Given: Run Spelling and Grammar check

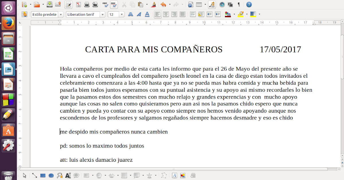Looking at the screenshot, I should (105, 4).
